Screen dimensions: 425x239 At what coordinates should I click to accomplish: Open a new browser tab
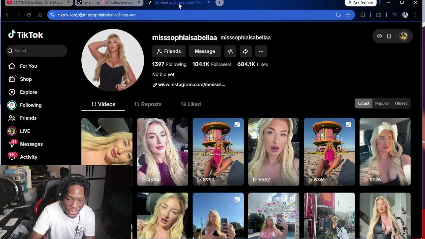pos(219,3)
